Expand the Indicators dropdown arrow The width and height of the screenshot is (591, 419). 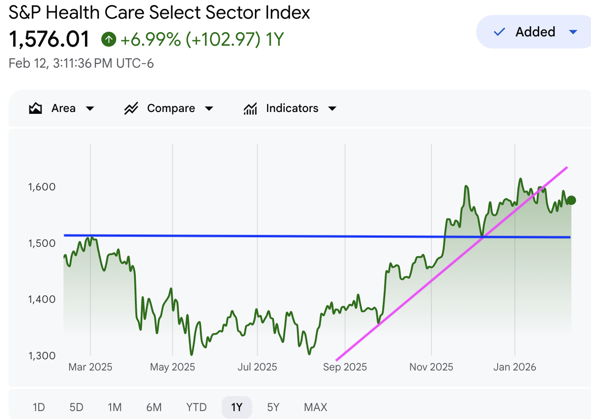point(332,109)
